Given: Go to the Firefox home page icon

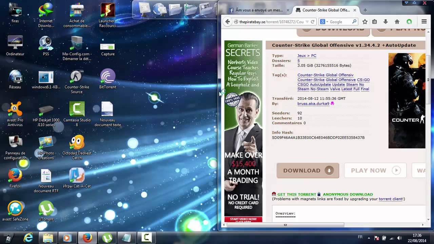Looking at the screenshot, I should [x=397, y=22].
